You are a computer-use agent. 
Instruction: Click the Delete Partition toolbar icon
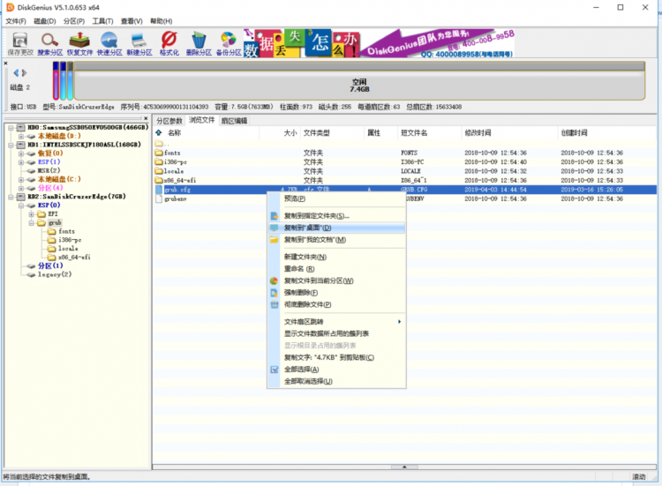tap(199, 44)
